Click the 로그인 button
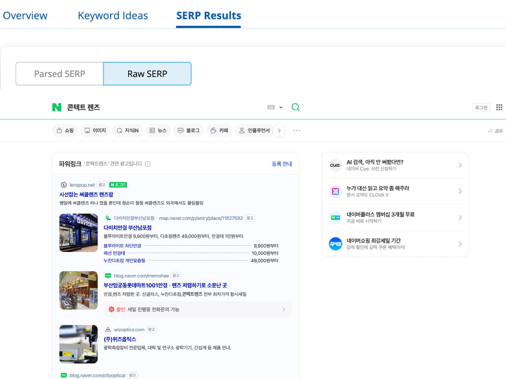The height and width of the screenshot is (379, 506). [481, 107]
